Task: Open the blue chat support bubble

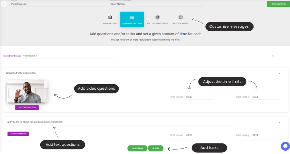Action: (285, 146)
